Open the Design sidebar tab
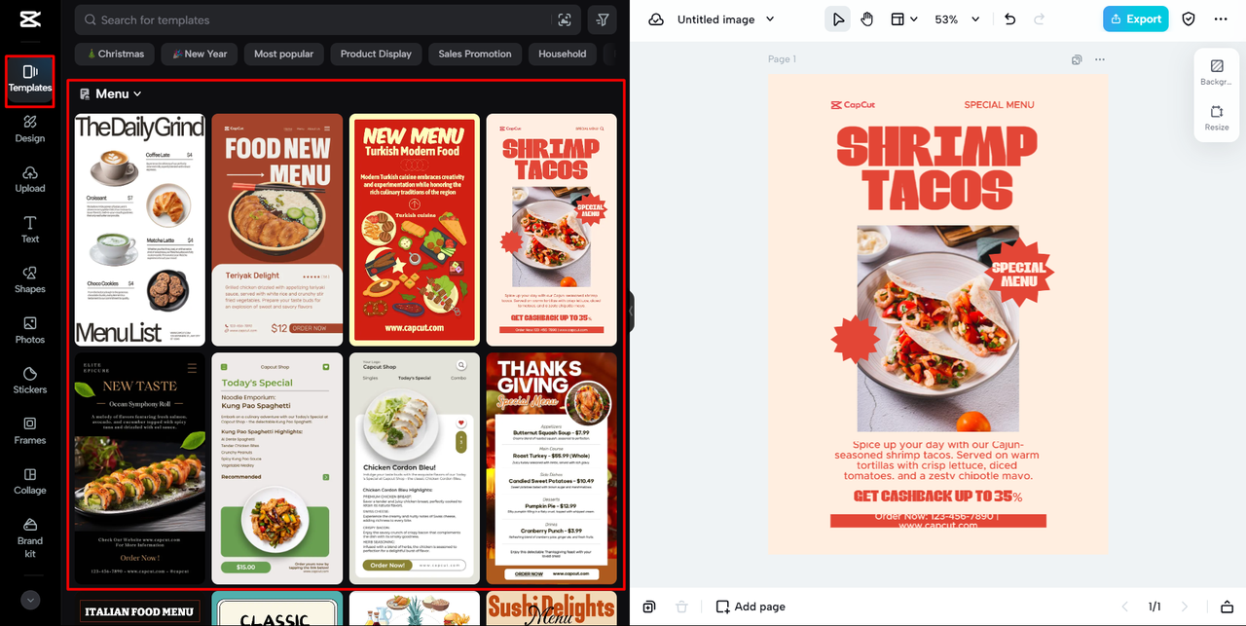The image size is (1246, 626). 30,129
